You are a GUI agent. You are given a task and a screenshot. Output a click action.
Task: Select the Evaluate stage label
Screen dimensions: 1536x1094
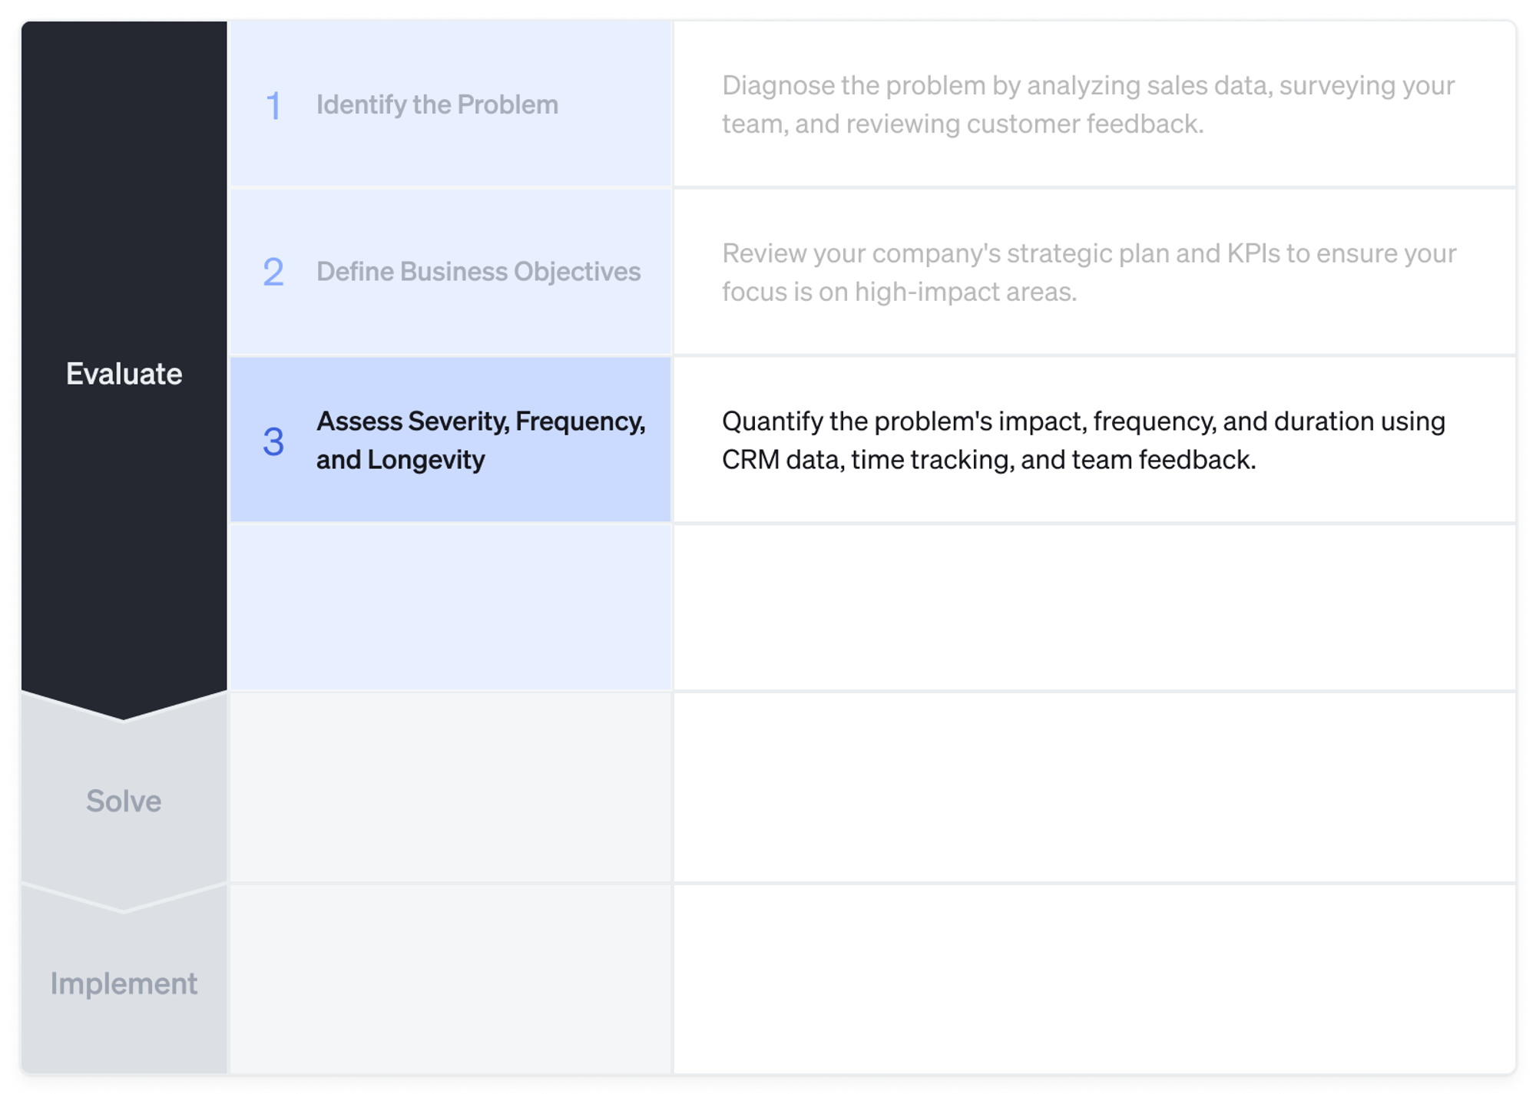[124, 374]
